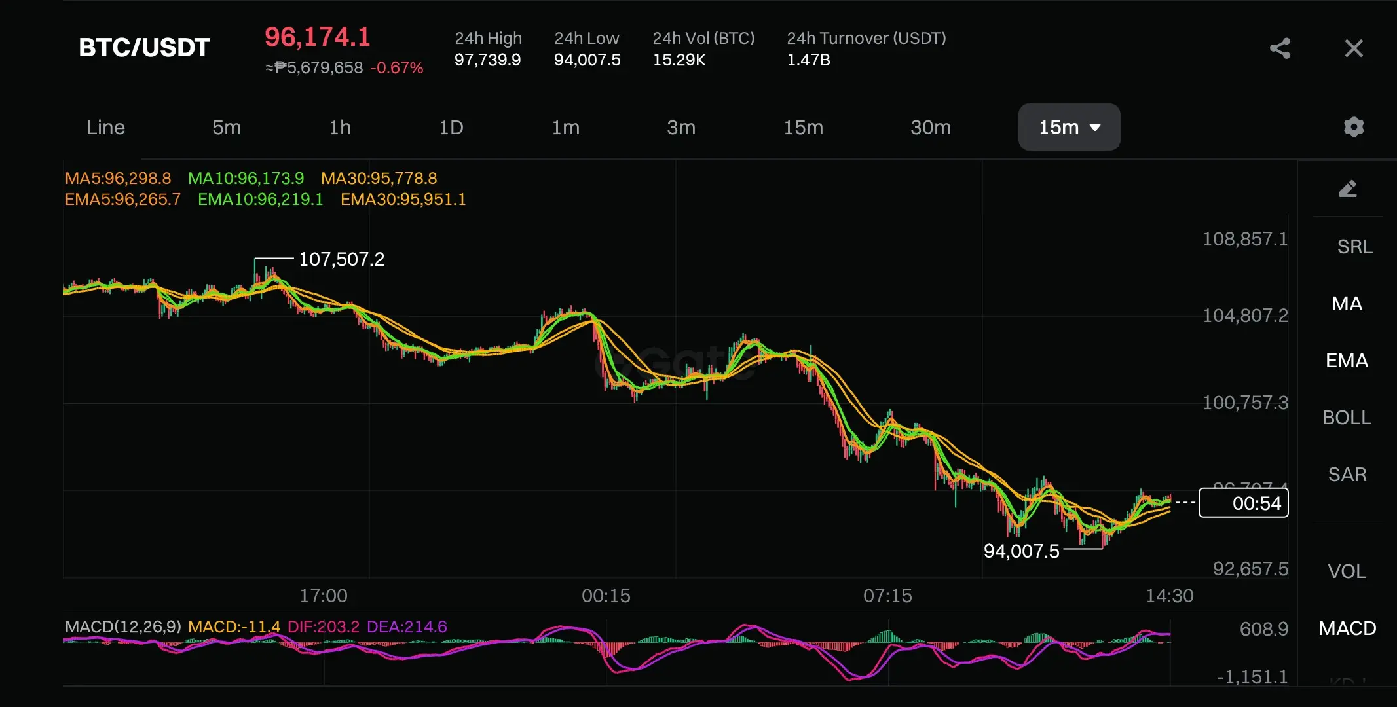Toggle the EMA indicator
Viewport: 1397px width, 707px height.
(x=1347, y=361)
